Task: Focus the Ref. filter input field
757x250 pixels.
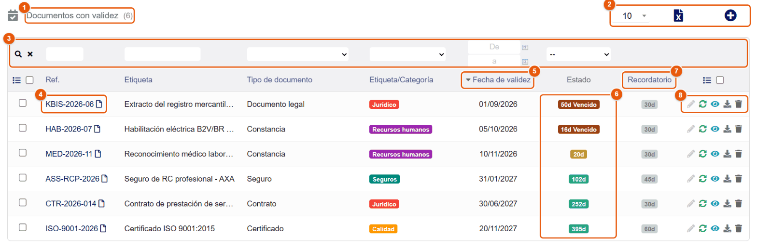Action: click(x=65, y=54)
